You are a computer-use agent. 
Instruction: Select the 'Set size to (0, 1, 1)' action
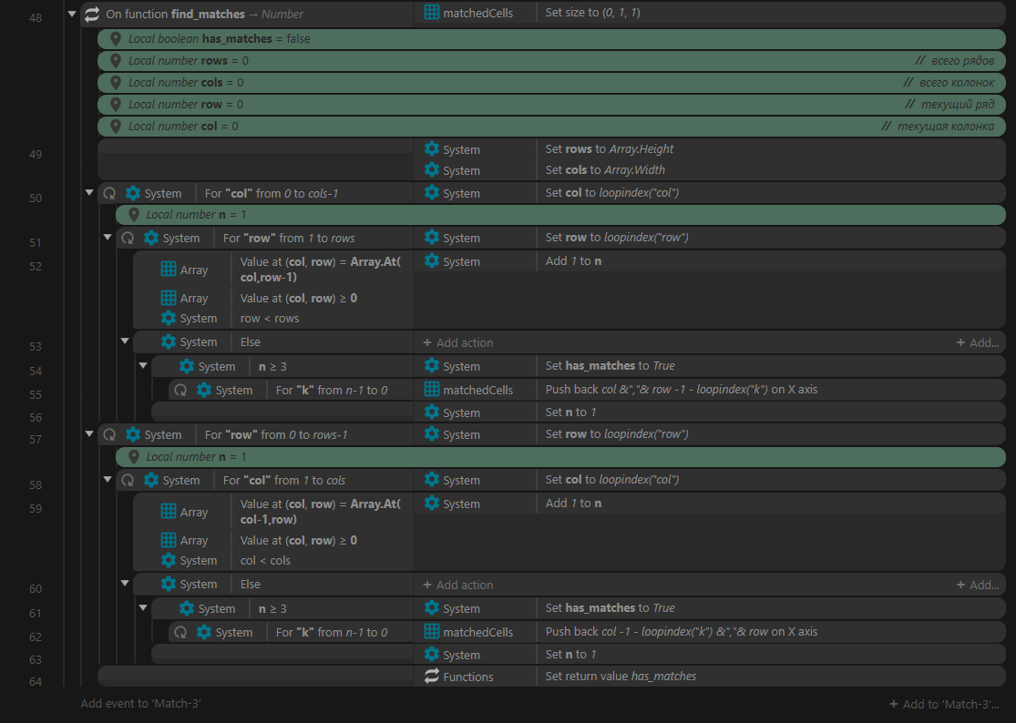[593, 13]
